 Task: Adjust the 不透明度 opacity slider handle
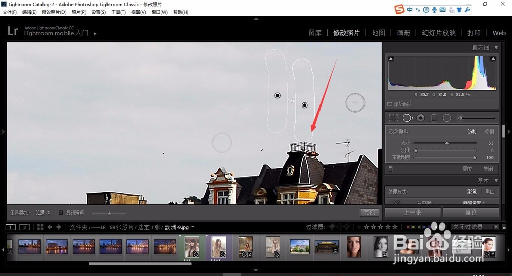(x=475, y=157)
